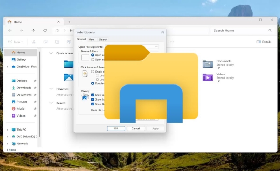Expand OneDrive in the sidebar

pos(7,67)
